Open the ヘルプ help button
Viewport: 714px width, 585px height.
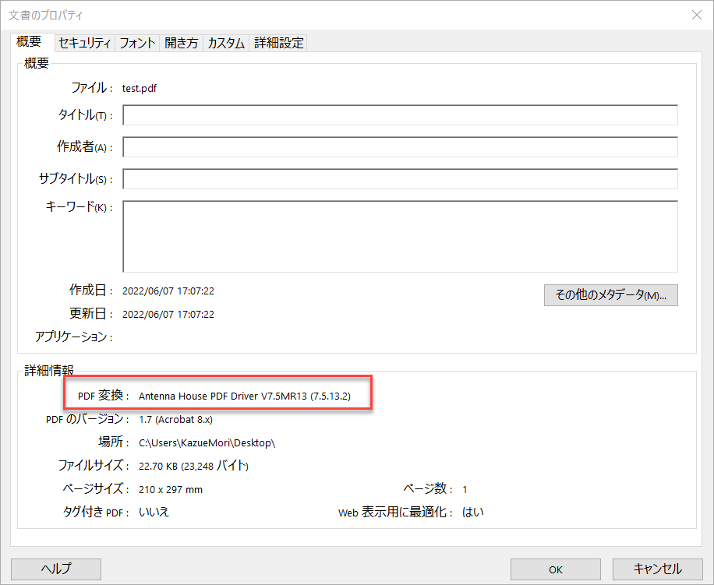point(55,569)
